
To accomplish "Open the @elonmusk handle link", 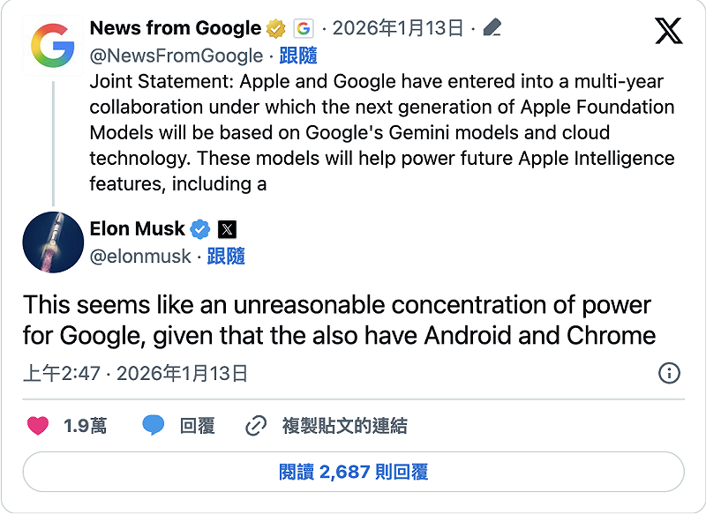I will tap(139, 256).
